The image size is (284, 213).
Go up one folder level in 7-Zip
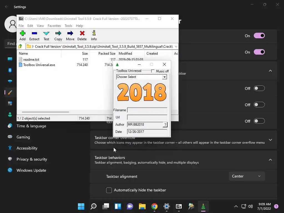[20, 46]
